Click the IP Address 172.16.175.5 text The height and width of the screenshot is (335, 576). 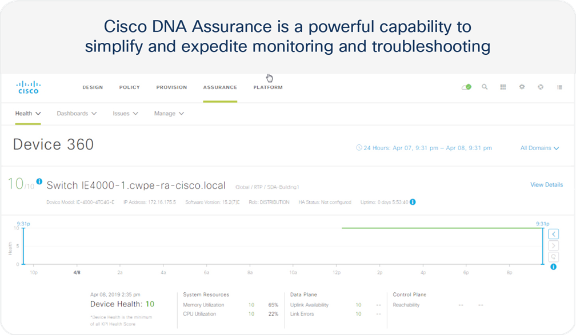150,202
